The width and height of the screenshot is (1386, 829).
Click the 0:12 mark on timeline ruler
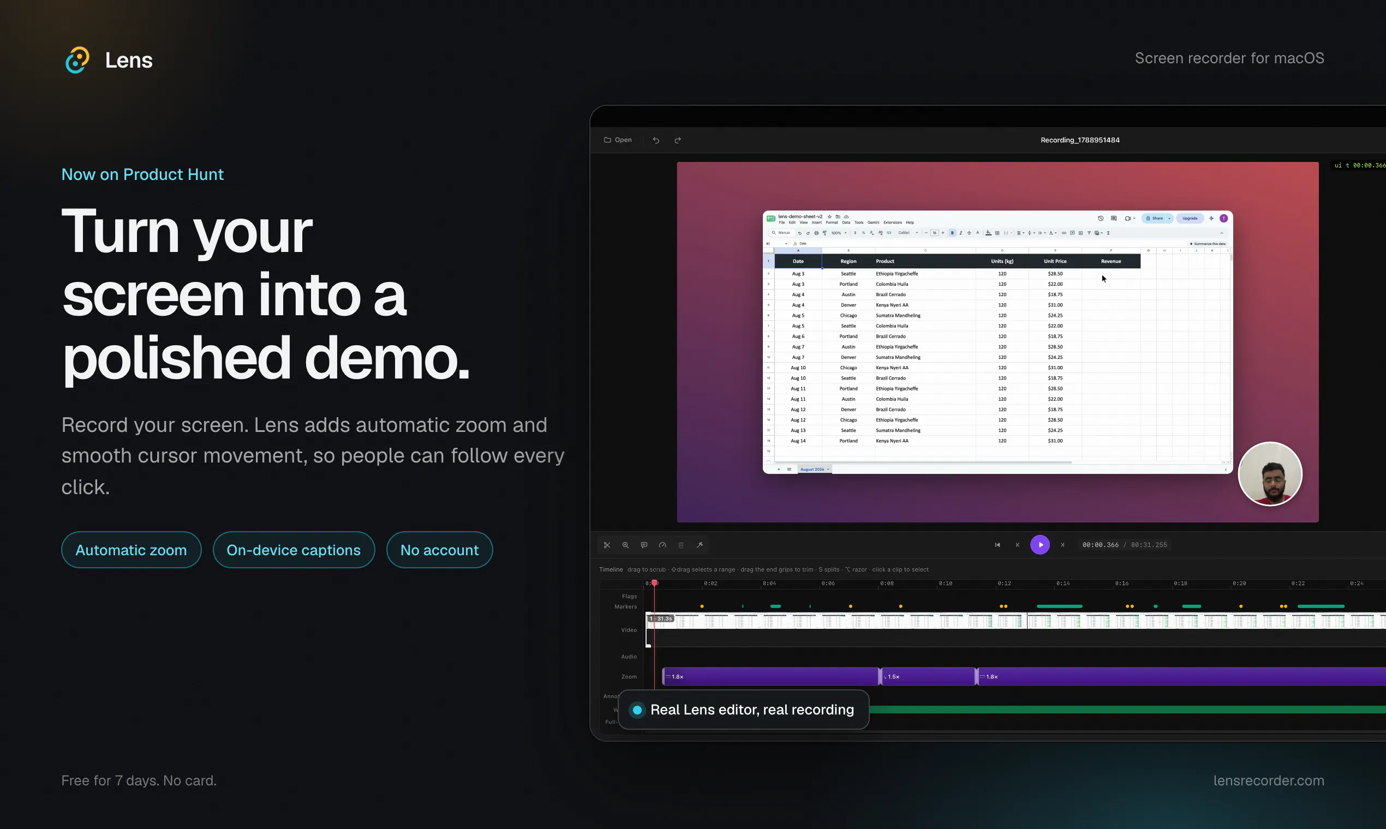[1004, 583]
